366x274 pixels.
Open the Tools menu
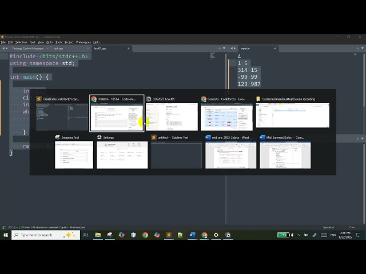click(59, 42)
